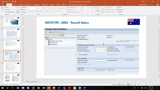Expand the shapes gallery More arrow

pos(94,12)
